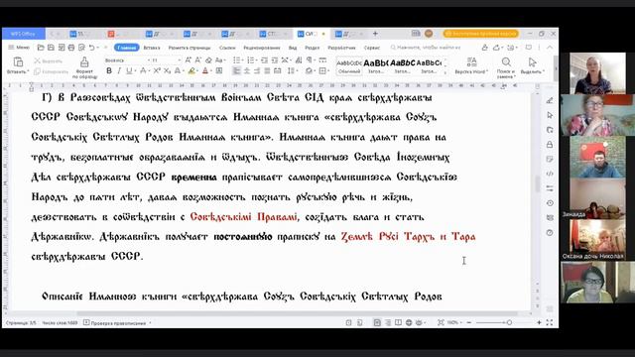The image size is (635, 357).
Task: Click the Increase indent icon
Action: coord(274,60)
